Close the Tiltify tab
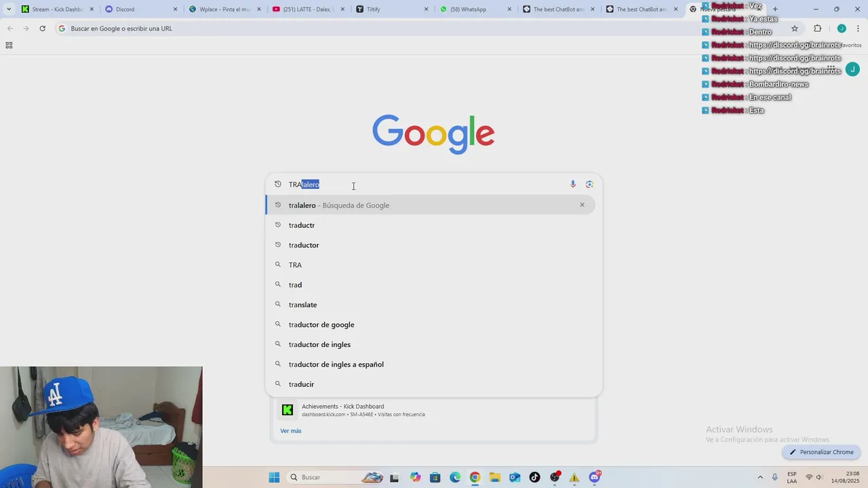The width and height of the screenshot is (868, 488). (x=426, y=9)
